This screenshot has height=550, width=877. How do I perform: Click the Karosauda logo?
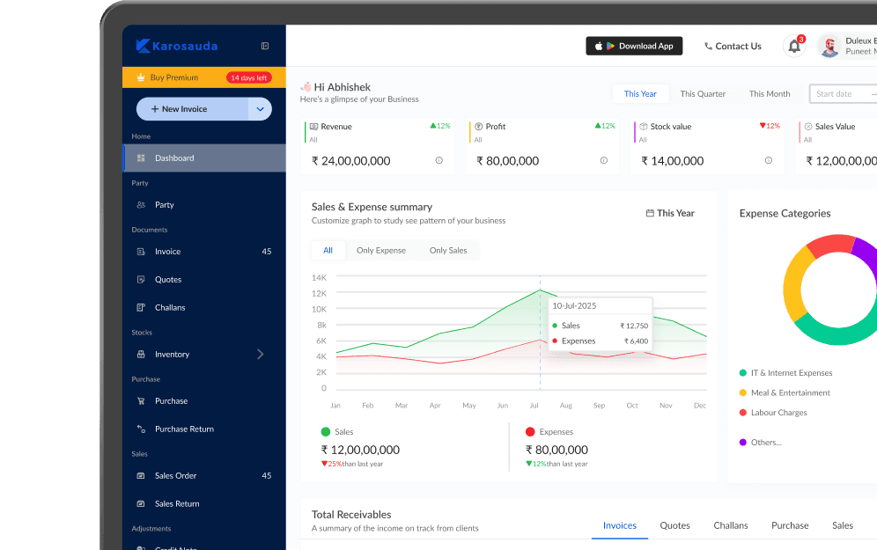click(x=177, y=46)
